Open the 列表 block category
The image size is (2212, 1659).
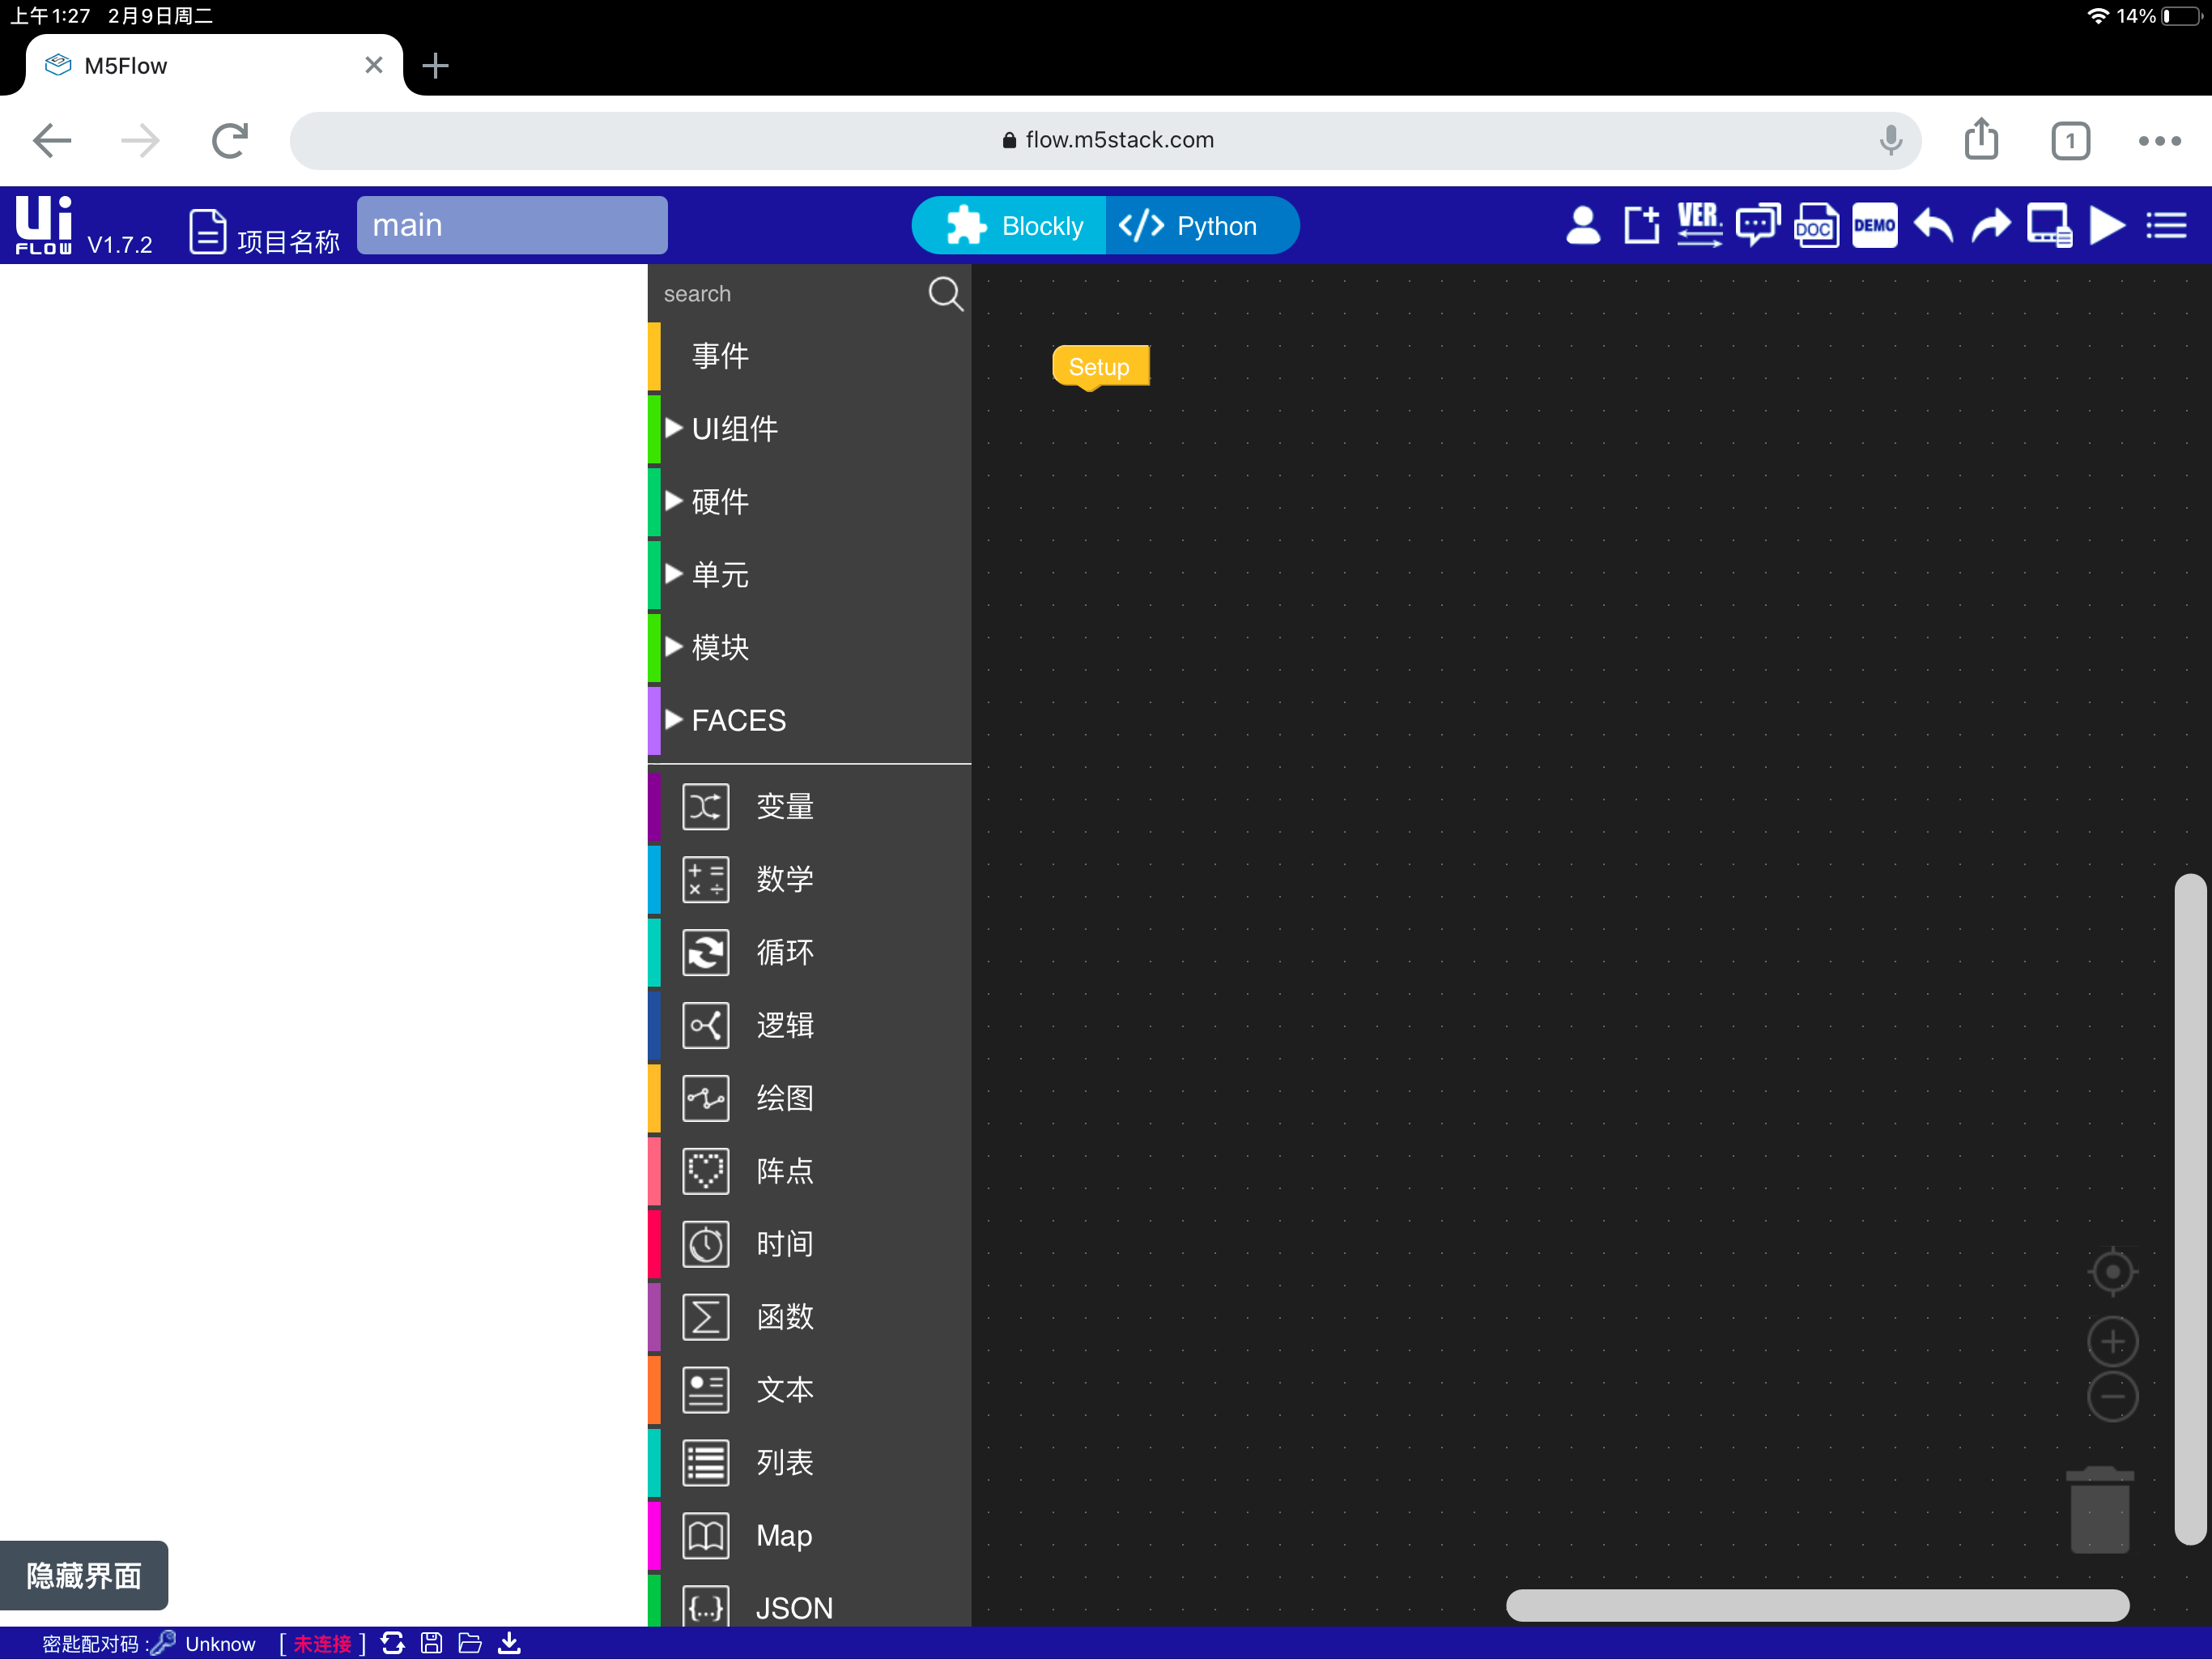[809, 1463]
